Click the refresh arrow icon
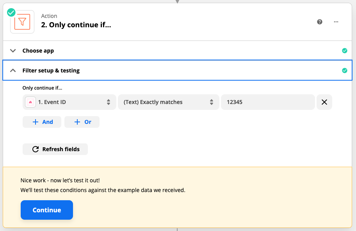Screen dimensions: 356x231 click(x=36, y=149)
